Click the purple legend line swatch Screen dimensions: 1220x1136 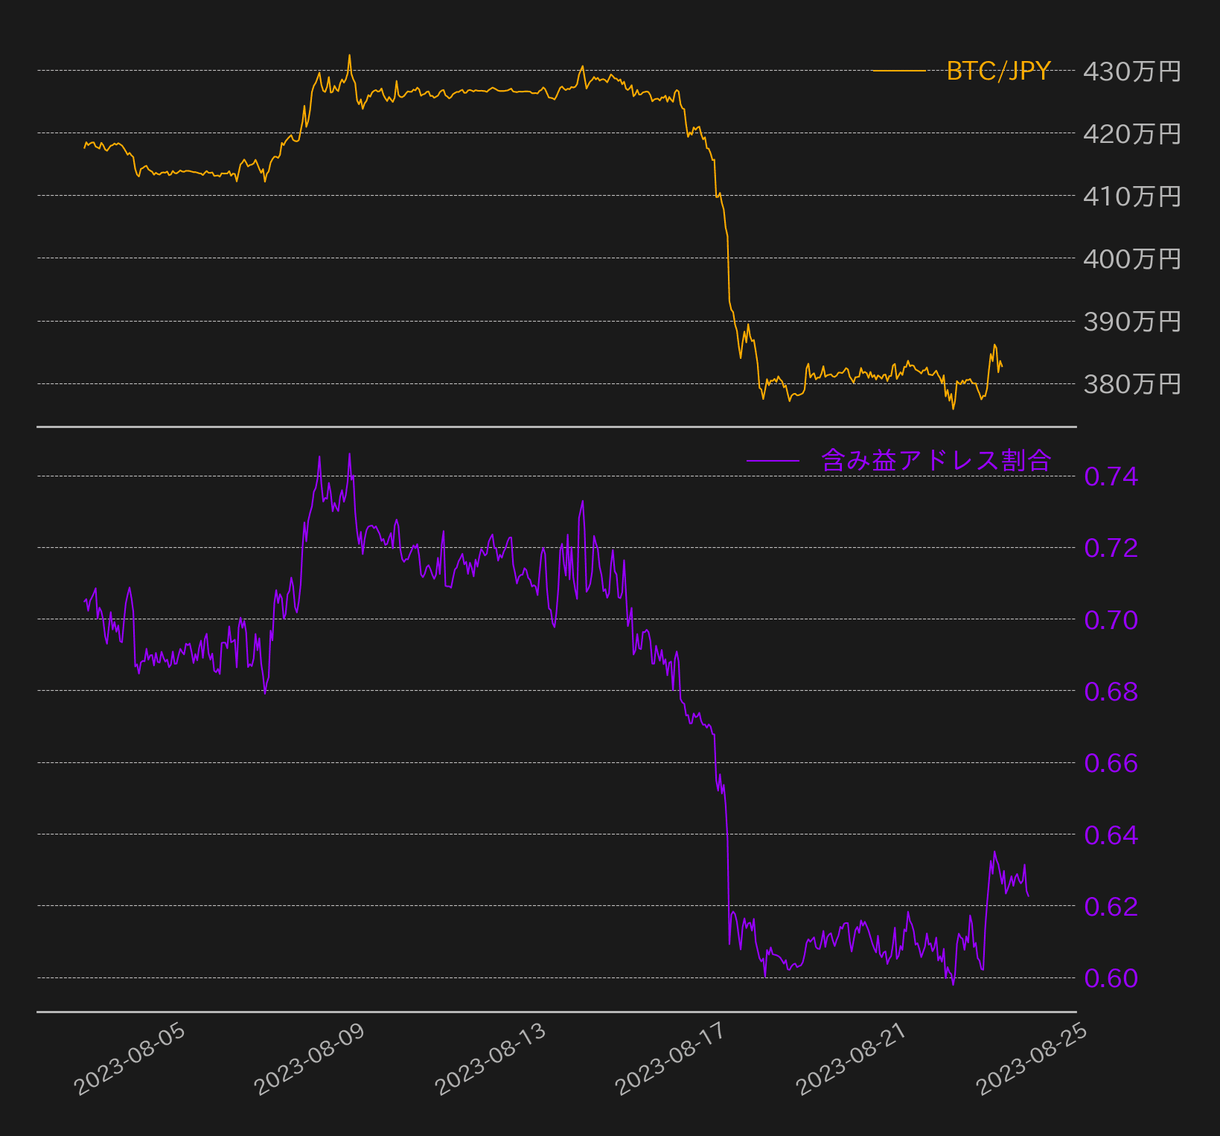(773, 460)
